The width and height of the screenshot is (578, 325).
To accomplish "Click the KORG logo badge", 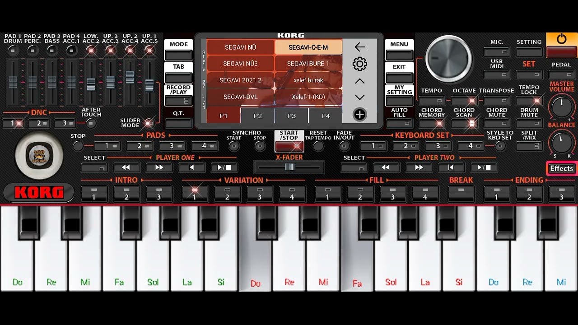I will pos(39,193).
